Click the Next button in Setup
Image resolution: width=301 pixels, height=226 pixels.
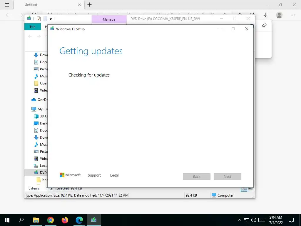tap(228, 177)
